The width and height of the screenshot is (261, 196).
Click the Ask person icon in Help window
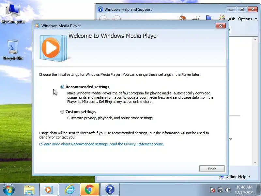pos(222,18)
